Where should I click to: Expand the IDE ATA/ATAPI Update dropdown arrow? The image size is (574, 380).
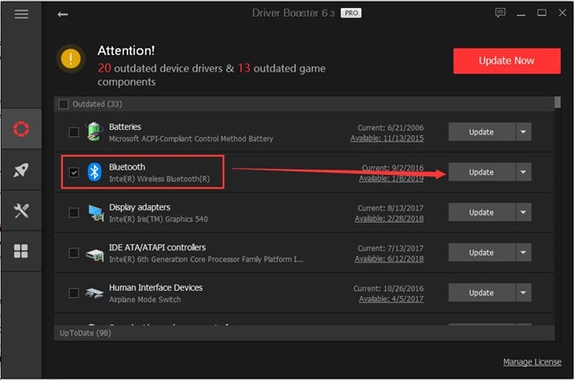pyautogui.click(x=524, y=253)
